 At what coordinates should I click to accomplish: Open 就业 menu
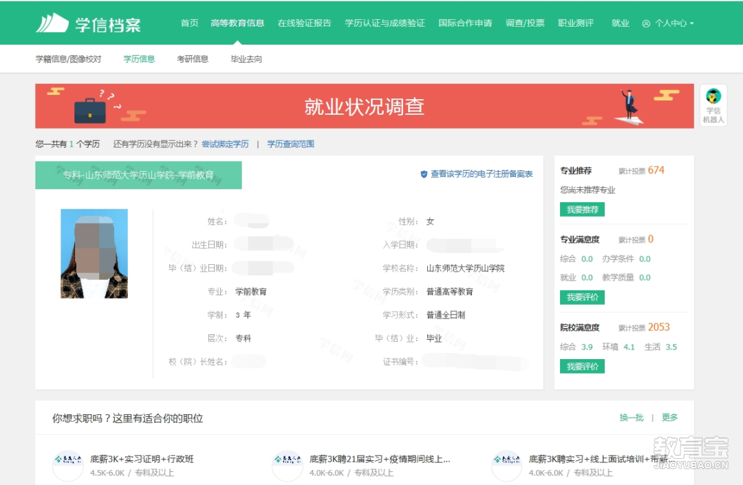(621, 23)
